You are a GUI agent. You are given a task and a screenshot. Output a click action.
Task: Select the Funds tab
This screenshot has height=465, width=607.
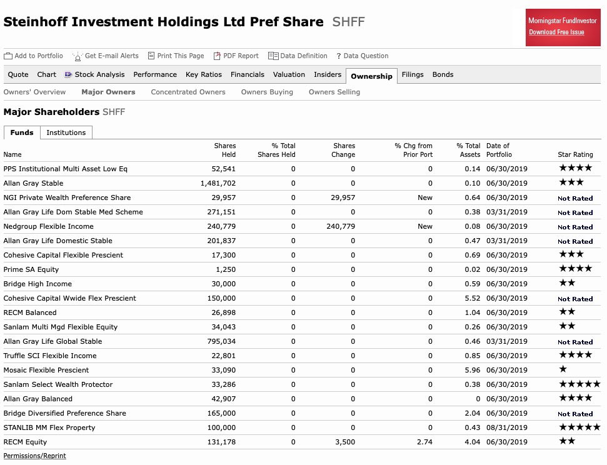22,132
